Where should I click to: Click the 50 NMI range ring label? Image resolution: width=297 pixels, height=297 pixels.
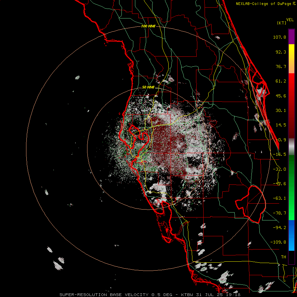148,87
